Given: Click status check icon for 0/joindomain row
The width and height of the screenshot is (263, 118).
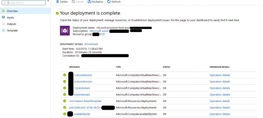Looking at the screenshot, I should pyautogui.click(x=64, y=95).
